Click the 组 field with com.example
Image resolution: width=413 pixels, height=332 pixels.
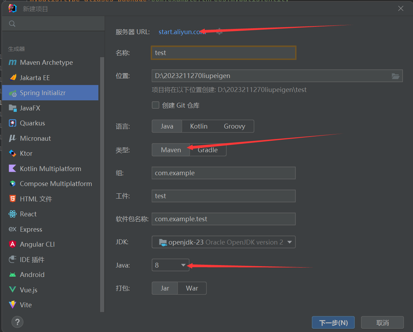224,173
